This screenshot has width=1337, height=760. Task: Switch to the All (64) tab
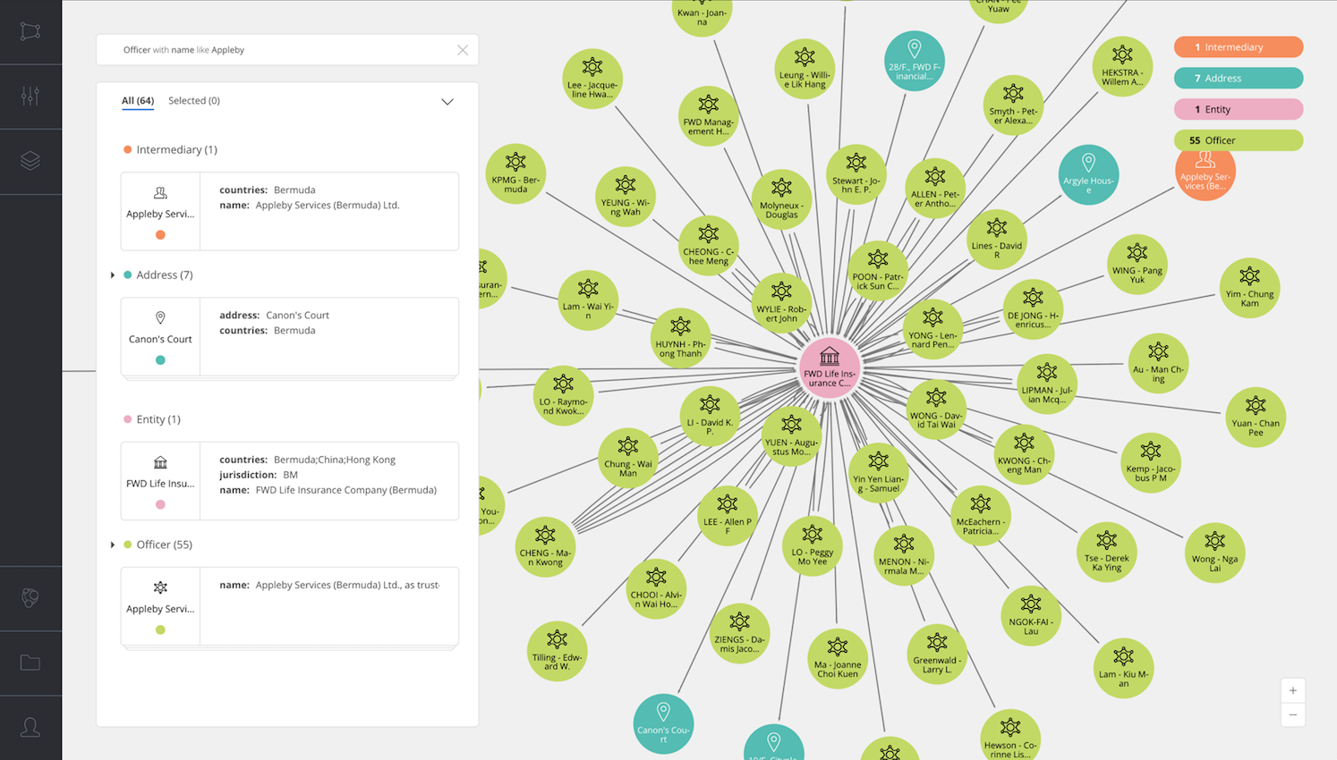[x=138, y=101]
